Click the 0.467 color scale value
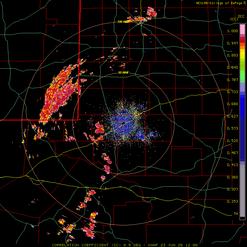247x247 pixels. 232,153
